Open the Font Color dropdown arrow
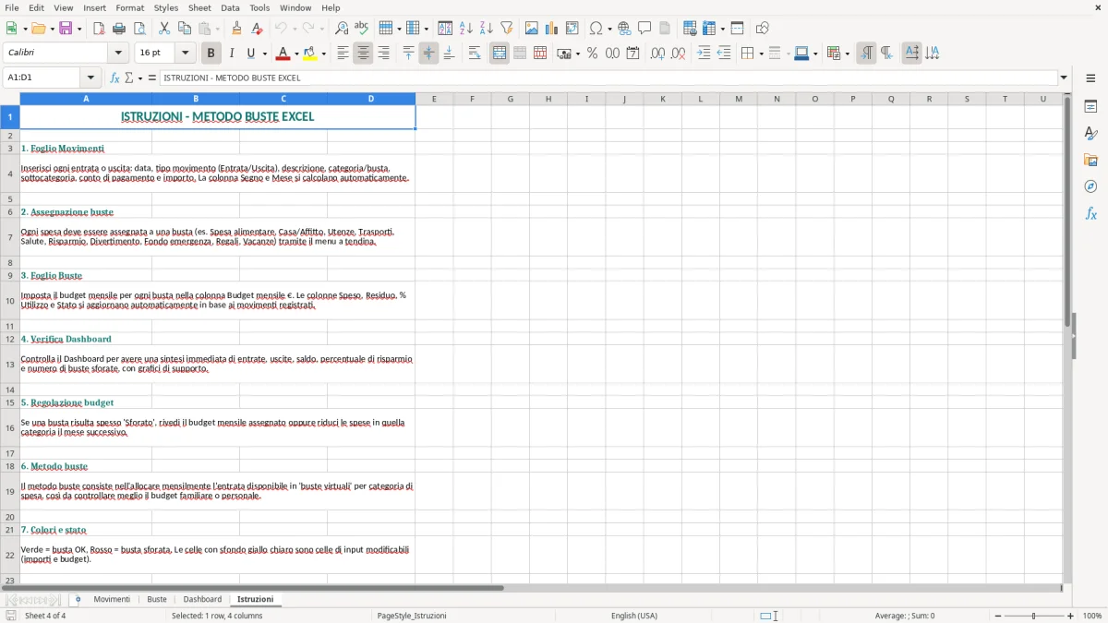This screenshot has width=1108, height=623. 296,54
